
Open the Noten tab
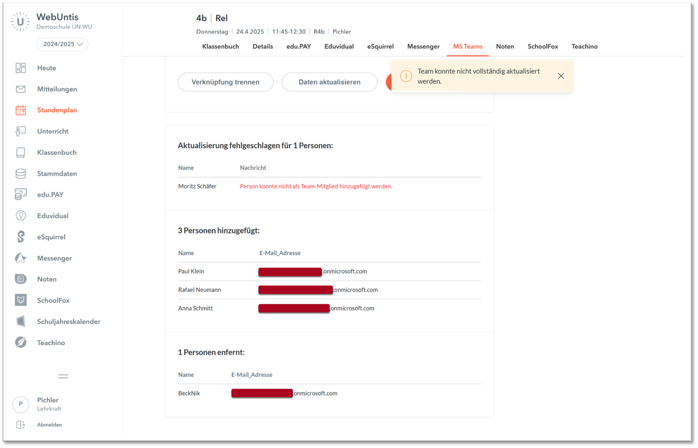[x=505, y=47]
